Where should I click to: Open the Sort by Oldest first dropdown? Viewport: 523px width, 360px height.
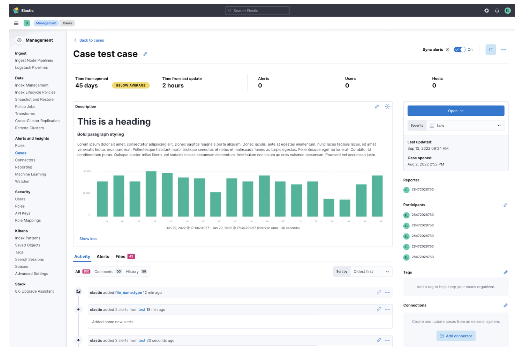pyautogui.click(x=371, y=272)
